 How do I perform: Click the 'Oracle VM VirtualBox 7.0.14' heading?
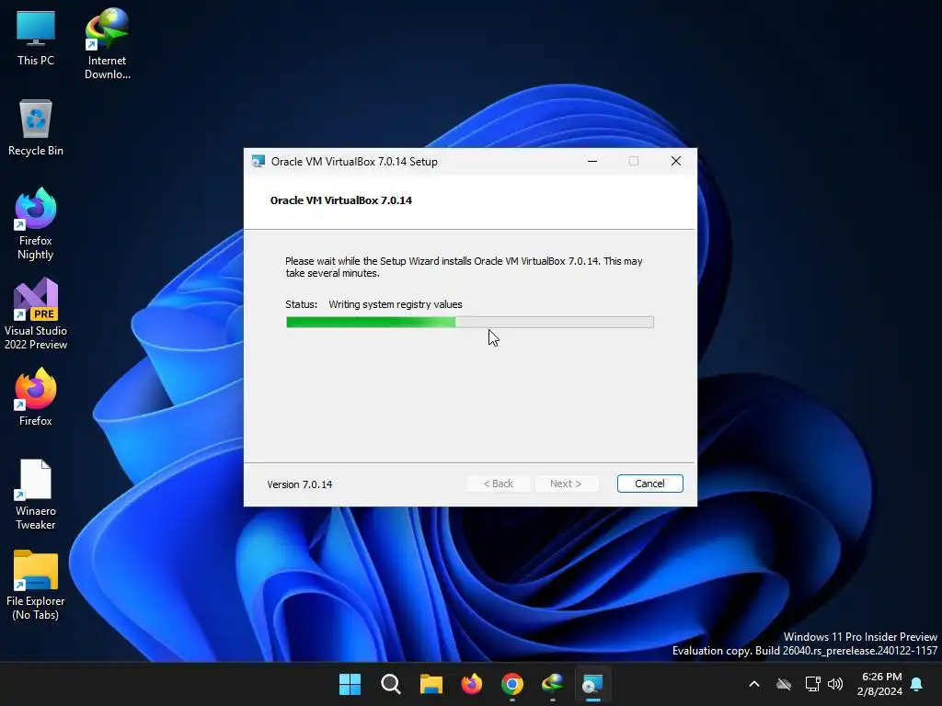[x=341, y=200]
